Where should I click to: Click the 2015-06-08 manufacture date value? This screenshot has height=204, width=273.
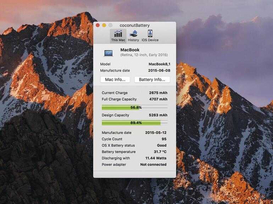point(159,71)
